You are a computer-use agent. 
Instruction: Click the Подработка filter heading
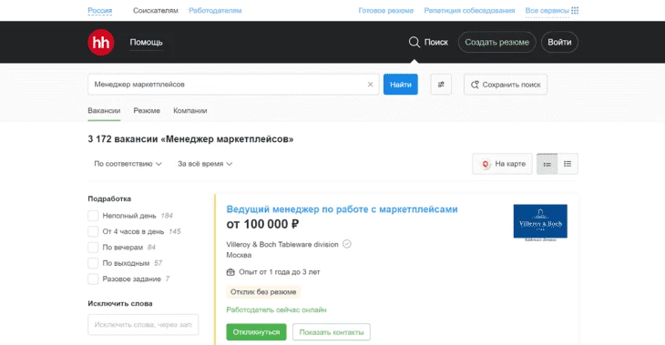[x=109, y=198]
